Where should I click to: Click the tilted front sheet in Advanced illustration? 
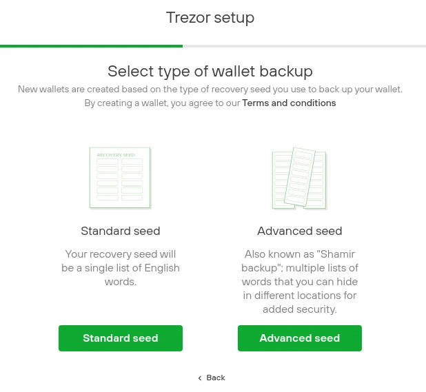pyautogui.click(x=302, y=176)
